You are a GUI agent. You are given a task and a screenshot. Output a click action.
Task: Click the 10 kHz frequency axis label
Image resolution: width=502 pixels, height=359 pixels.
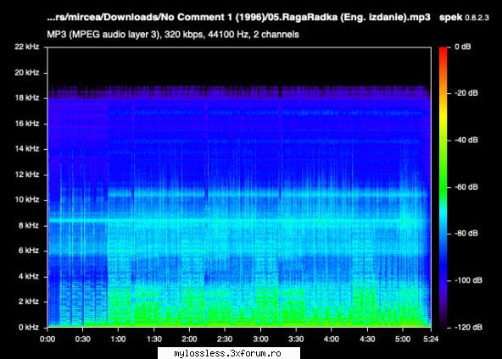pos(27,200)
